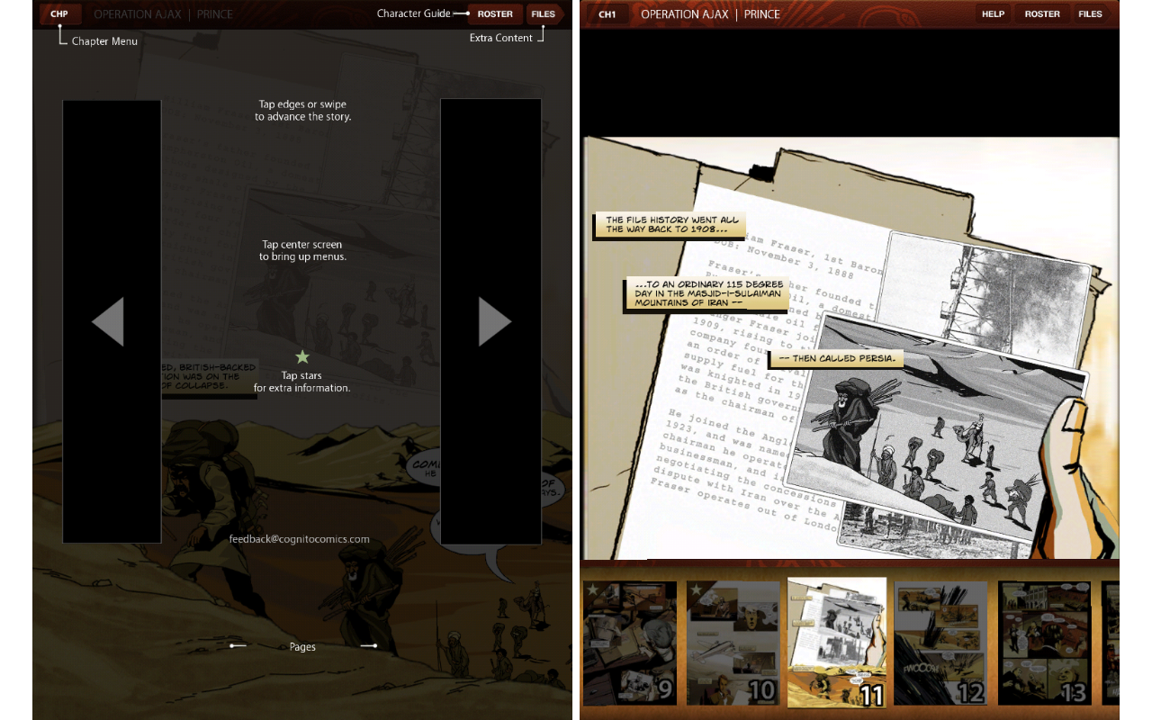Screen dimensions: 1152x720
Task: Click the 'Extra Content' help label
Action: (501, 38)
